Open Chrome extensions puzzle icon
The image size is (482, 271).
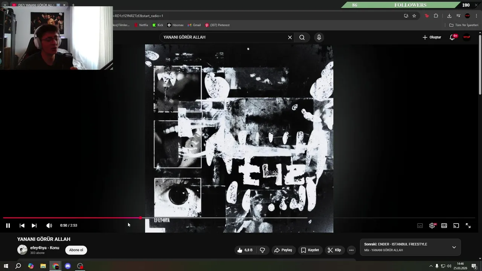pyautogui.click(x=436, y=16)
